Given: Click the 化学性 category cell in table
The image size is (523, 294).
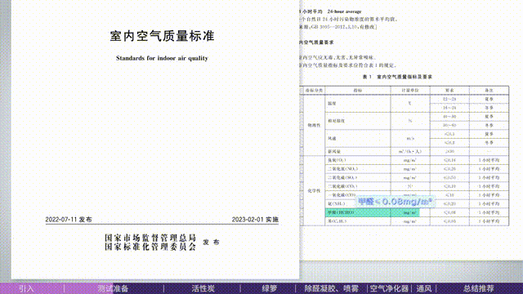Looking at the screenshot, I should pyautogui.click(x=314, y=190).
